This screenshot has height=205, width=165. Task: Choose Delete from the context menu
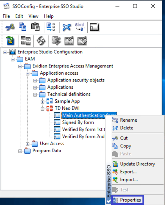pyautogui.click(x=138, y=128)
